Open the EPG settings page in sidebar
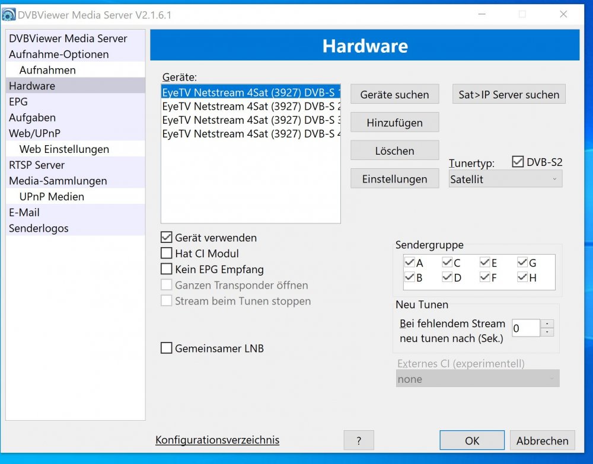593x464 pixels. click(x=18, y=102)
